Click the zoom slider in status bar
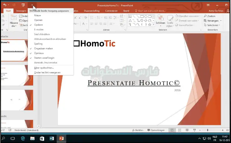This screenshot has height=143, width=231. (x=208, y=130)
